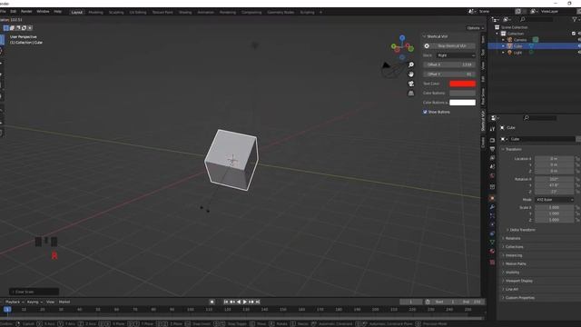Open the Particles properties tab
The width and height of the screenshot is (581, 327).
coord(492,215)
